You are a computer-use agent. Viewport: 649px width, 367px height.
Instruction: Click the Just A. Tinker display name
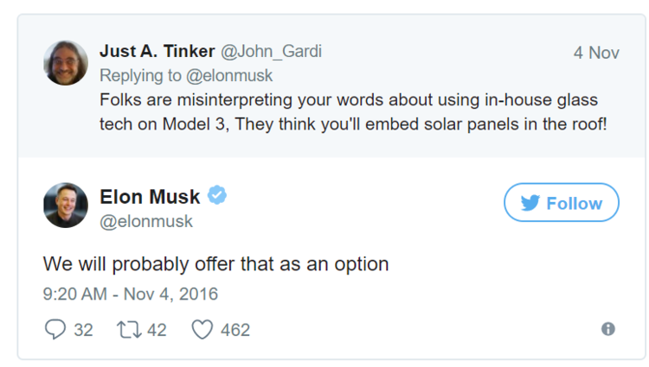coord(157,51)
